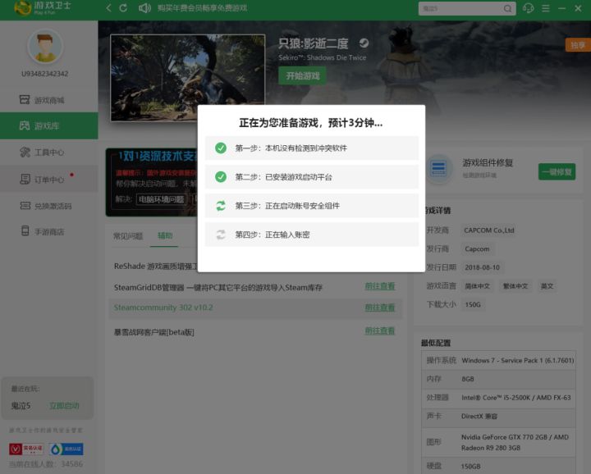591x474 pixels.
Task: Click the green check icon of 第一步
Action: coord(221,148)
